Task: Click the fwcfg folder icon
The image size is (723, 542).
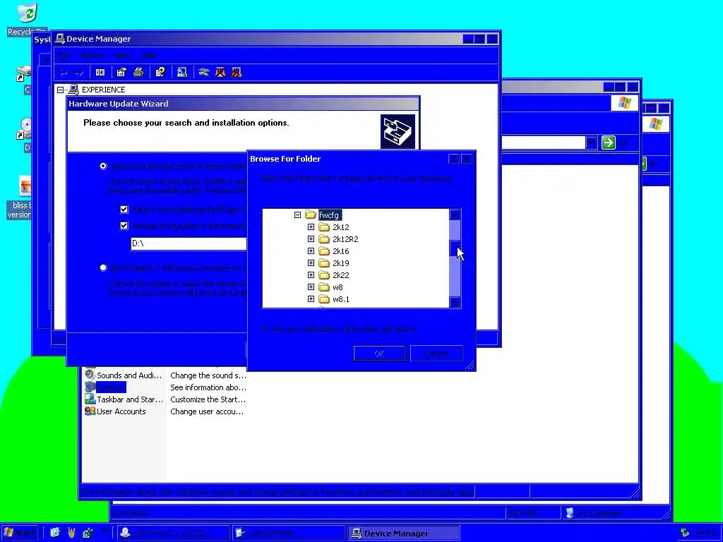Action: 311,215
